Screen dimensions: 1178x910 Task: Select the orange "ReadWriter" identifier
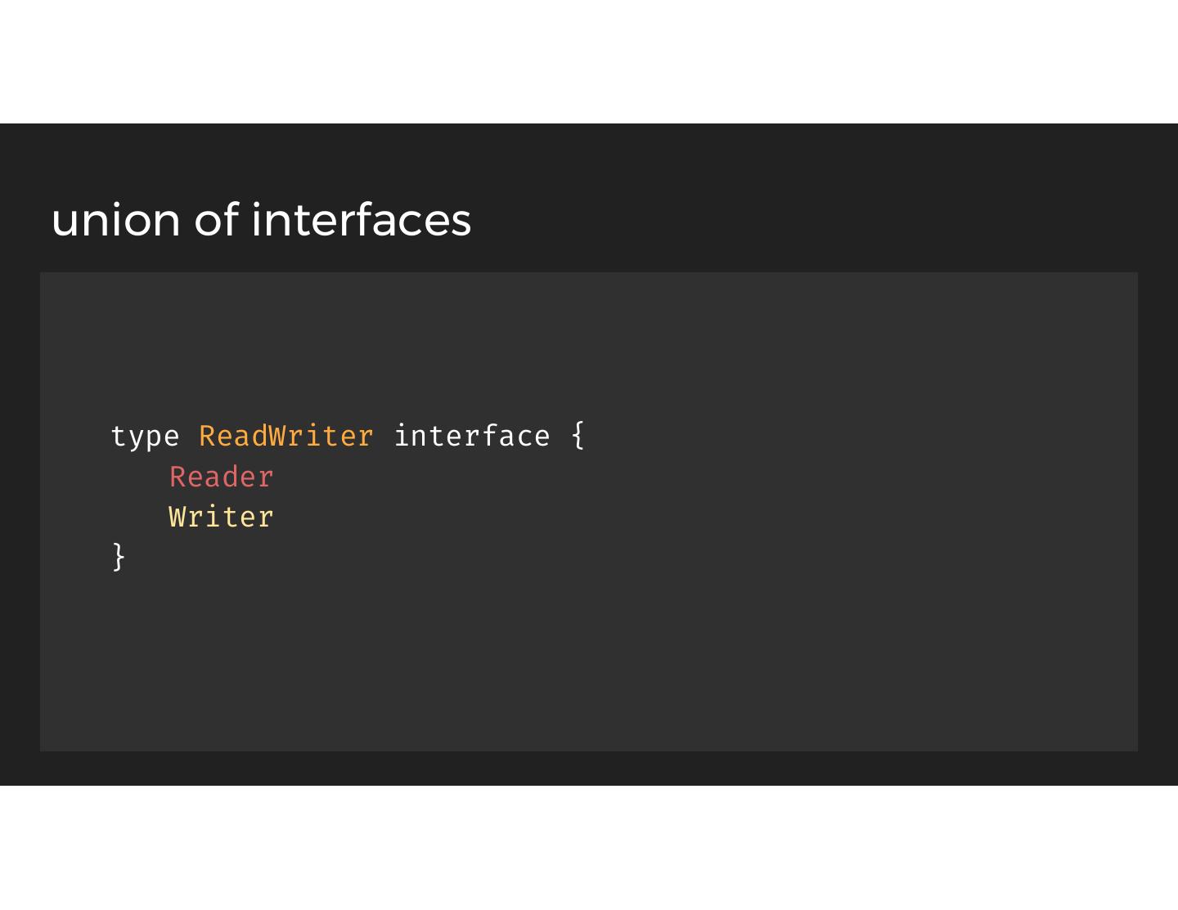286,436
